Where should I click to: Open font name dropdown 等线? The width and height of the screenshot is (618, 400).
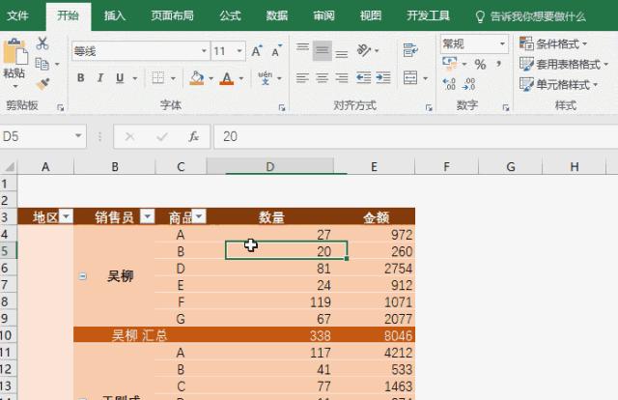[x=204, y=51]
